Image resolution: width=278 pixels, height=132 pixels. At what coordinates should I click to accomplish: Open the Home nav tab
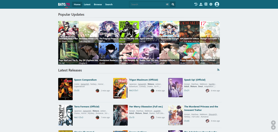click(77, 4)
